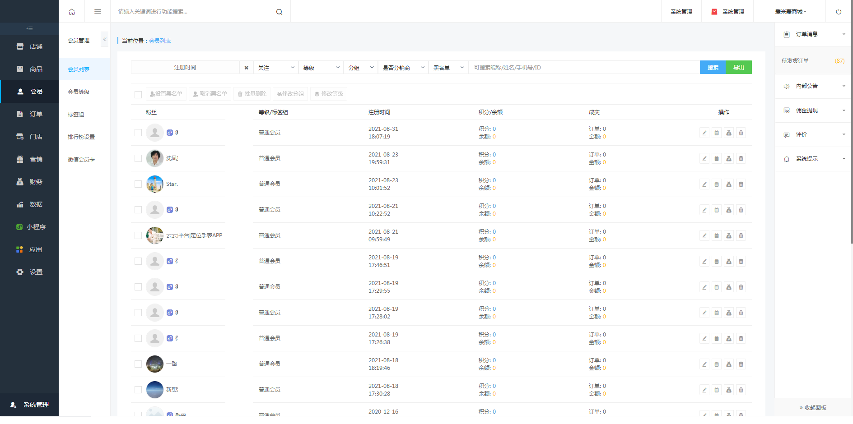Clear the 注册时间 filter with the X icon
The height and width of the screenshot is (424, 853).
coord(246,68)
